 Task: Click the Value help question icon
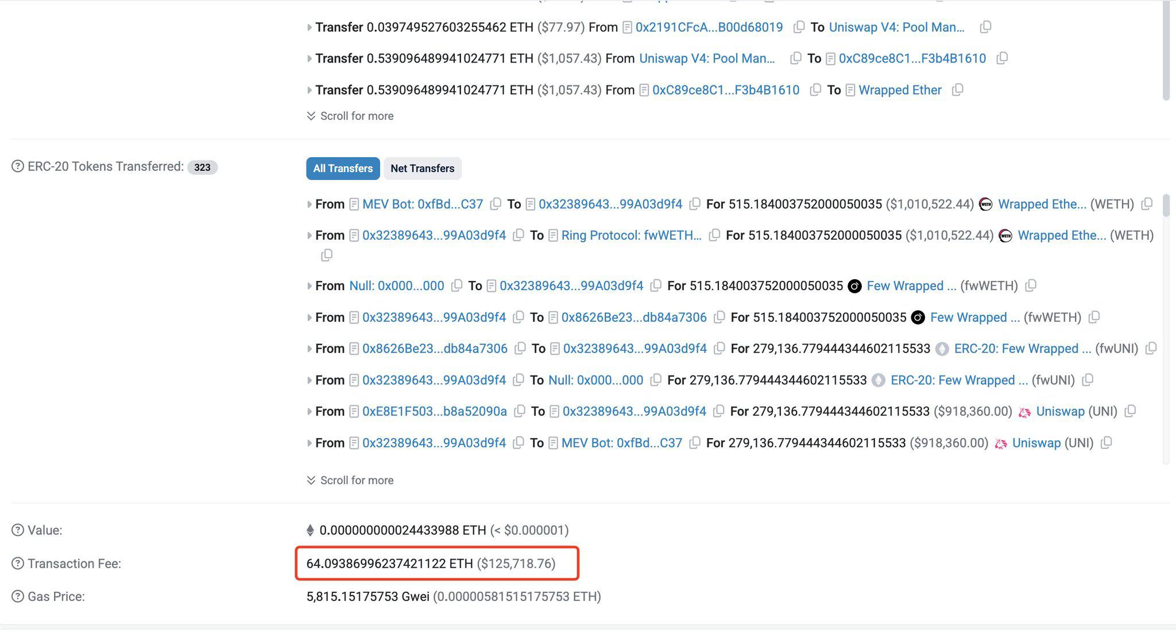(18, 530)
